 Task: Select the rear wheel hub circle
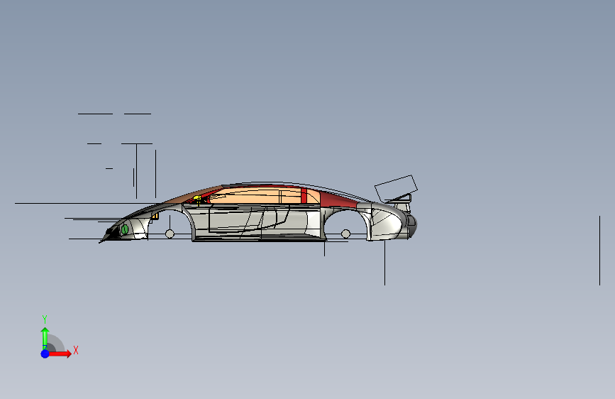pos(345,234)
